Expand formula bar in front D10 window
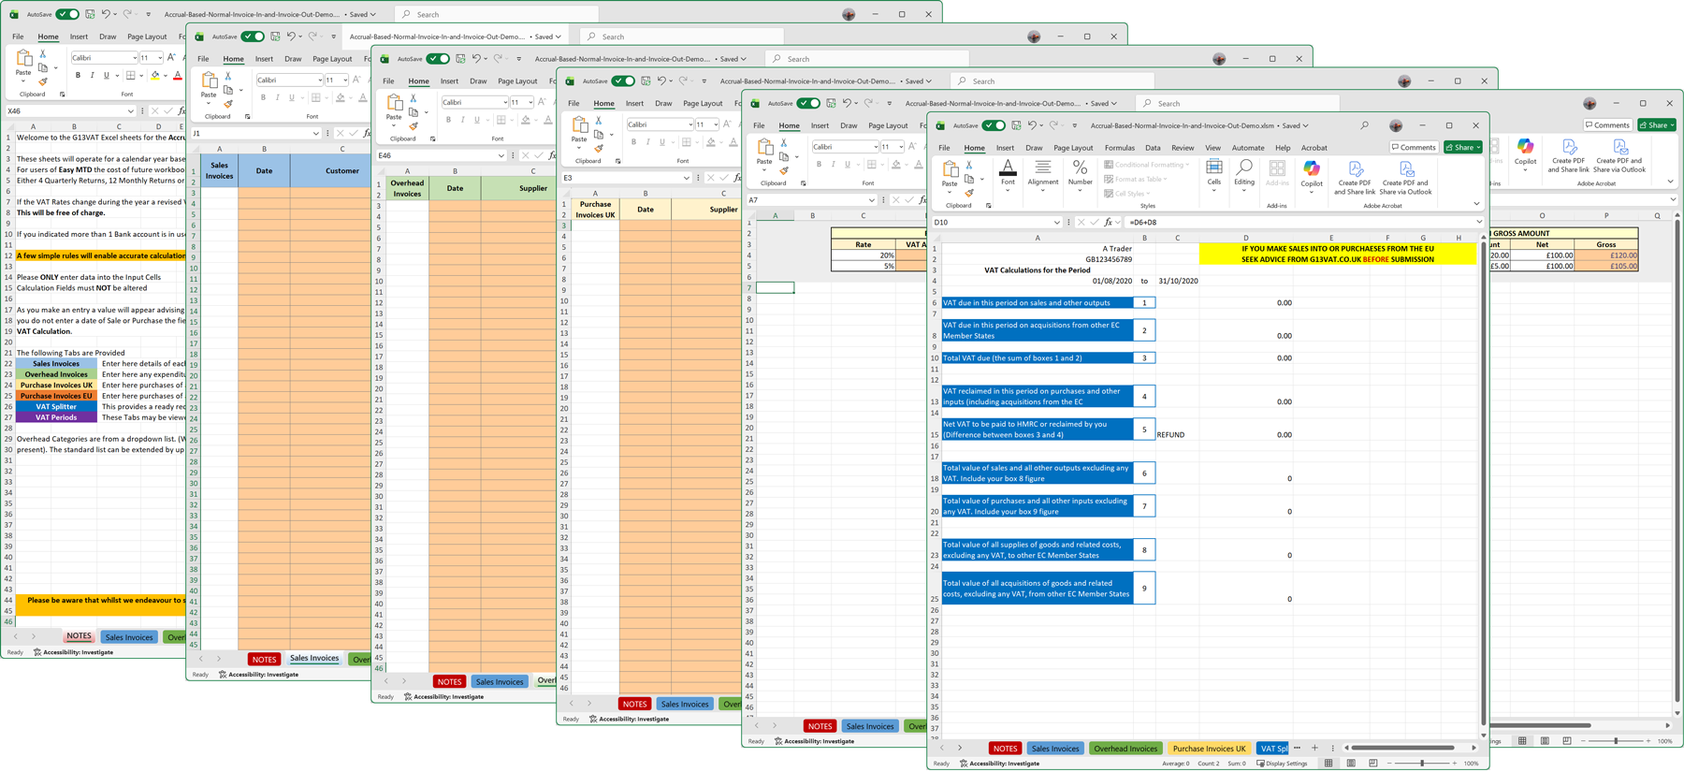This screenshot has width=1684, height=772. click(1479, 223)
